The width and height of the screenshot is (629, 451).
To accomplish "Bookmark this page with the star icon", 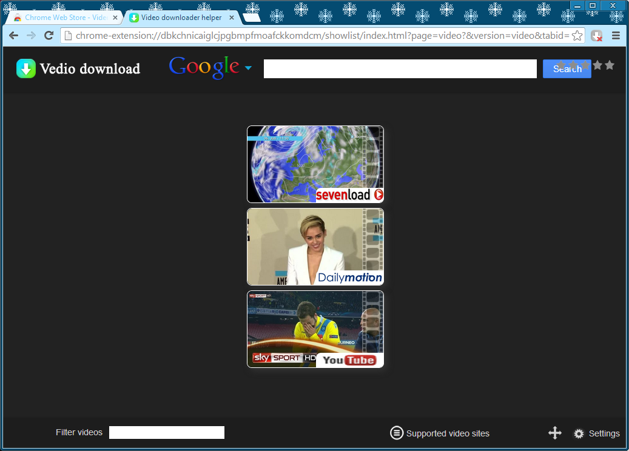I will 577,36.
